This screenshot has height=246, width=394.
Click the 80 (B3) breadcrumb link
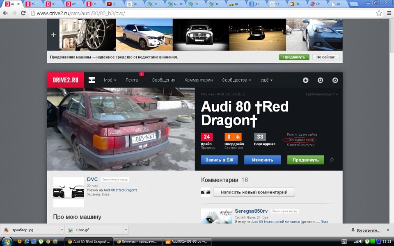[239, 94]
